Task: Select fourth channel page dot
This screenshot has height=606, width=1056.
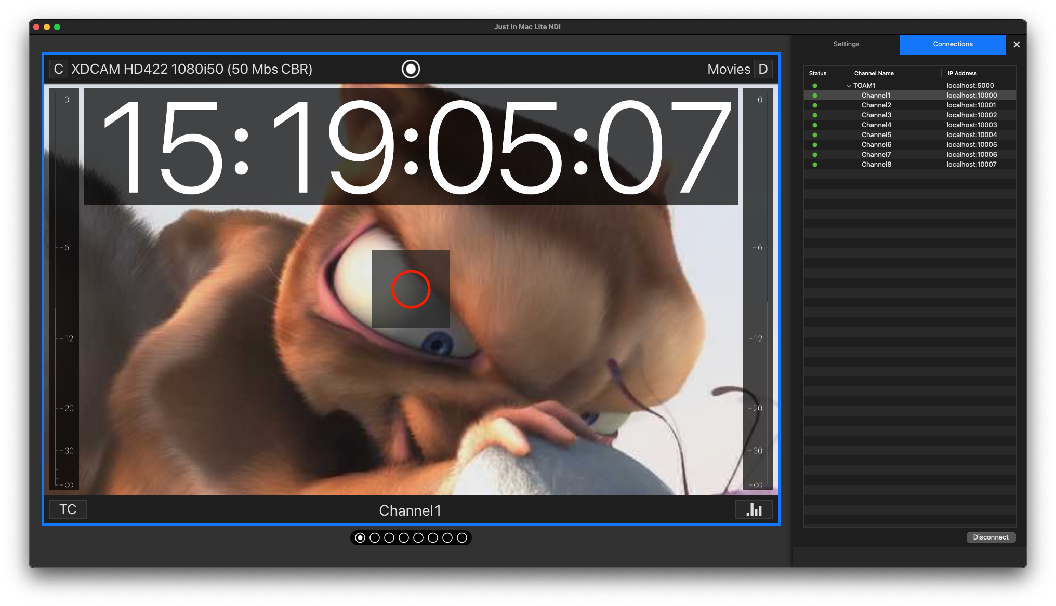Action: click(404, 538)
